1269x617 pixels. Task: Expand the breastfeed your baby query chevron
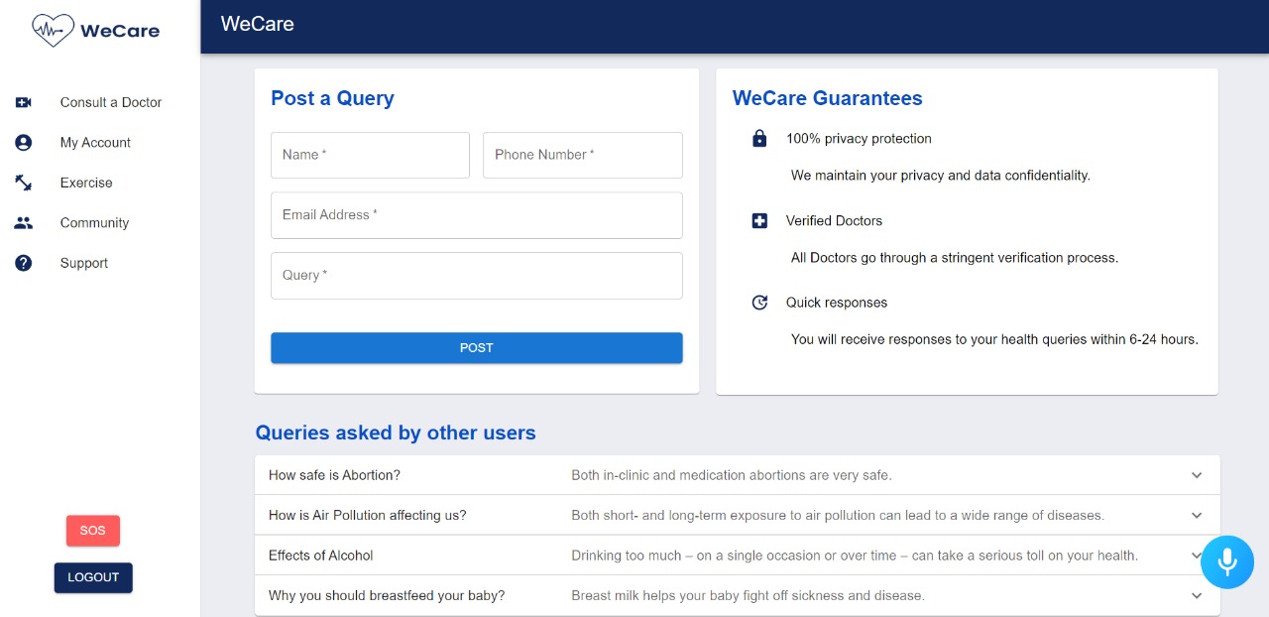[1197, 596]
